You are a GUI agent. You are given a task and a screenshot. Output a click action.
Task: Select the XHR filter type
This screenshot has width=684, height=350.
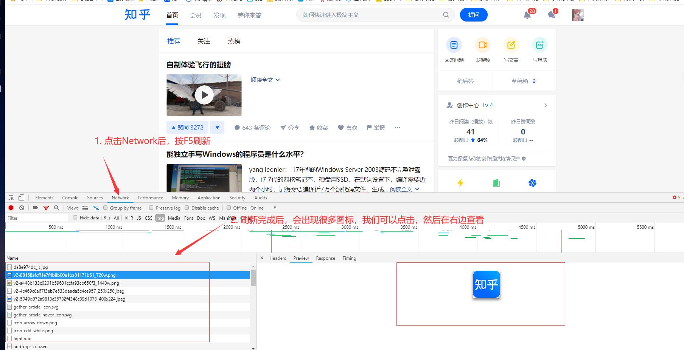[x=129, y=218]
